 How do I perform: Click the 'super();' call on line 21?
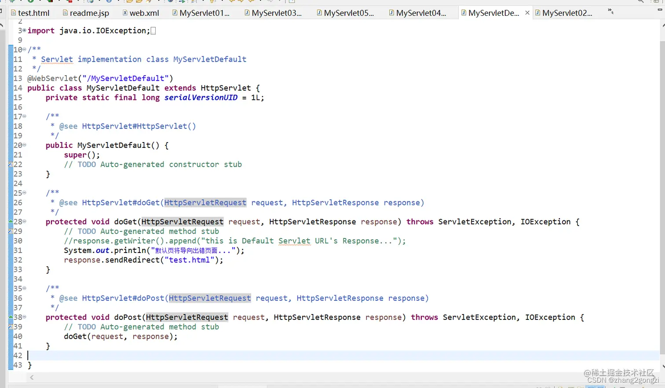point(82,155)
